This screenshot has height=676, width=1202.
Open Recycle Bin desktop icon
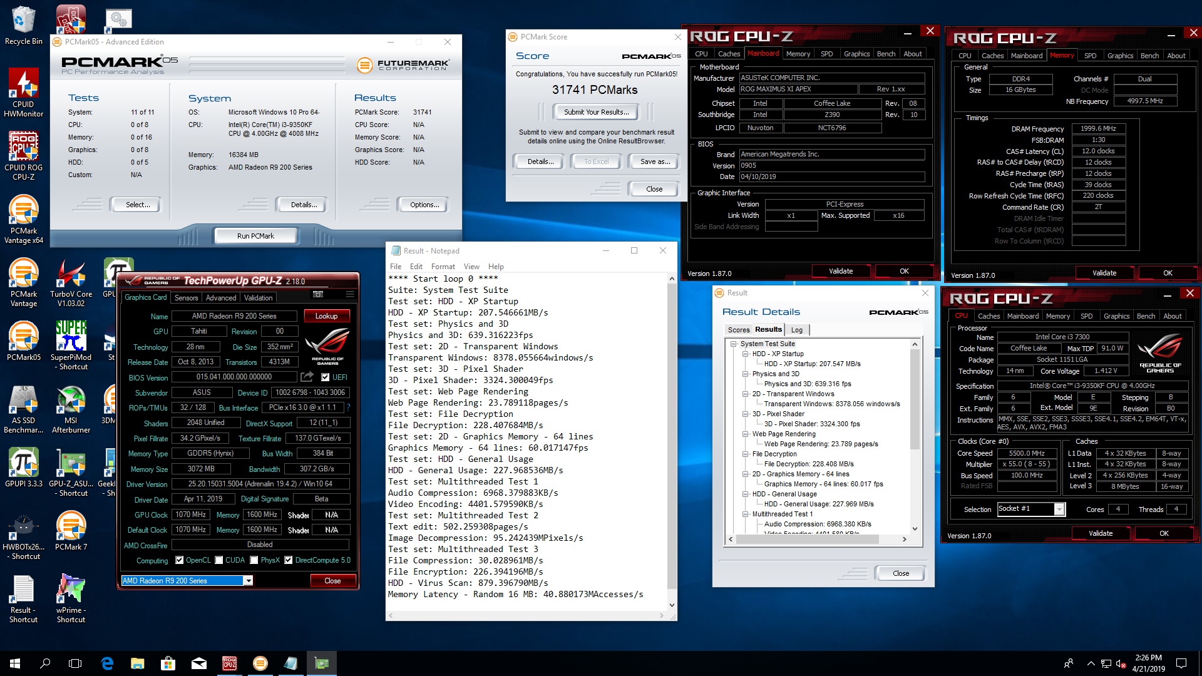pyautogui.click(x=23, y=26)
